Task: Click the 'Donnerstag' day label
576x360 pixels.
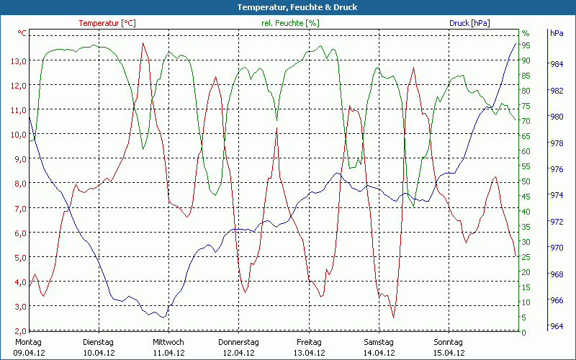Action: [238, 343]
